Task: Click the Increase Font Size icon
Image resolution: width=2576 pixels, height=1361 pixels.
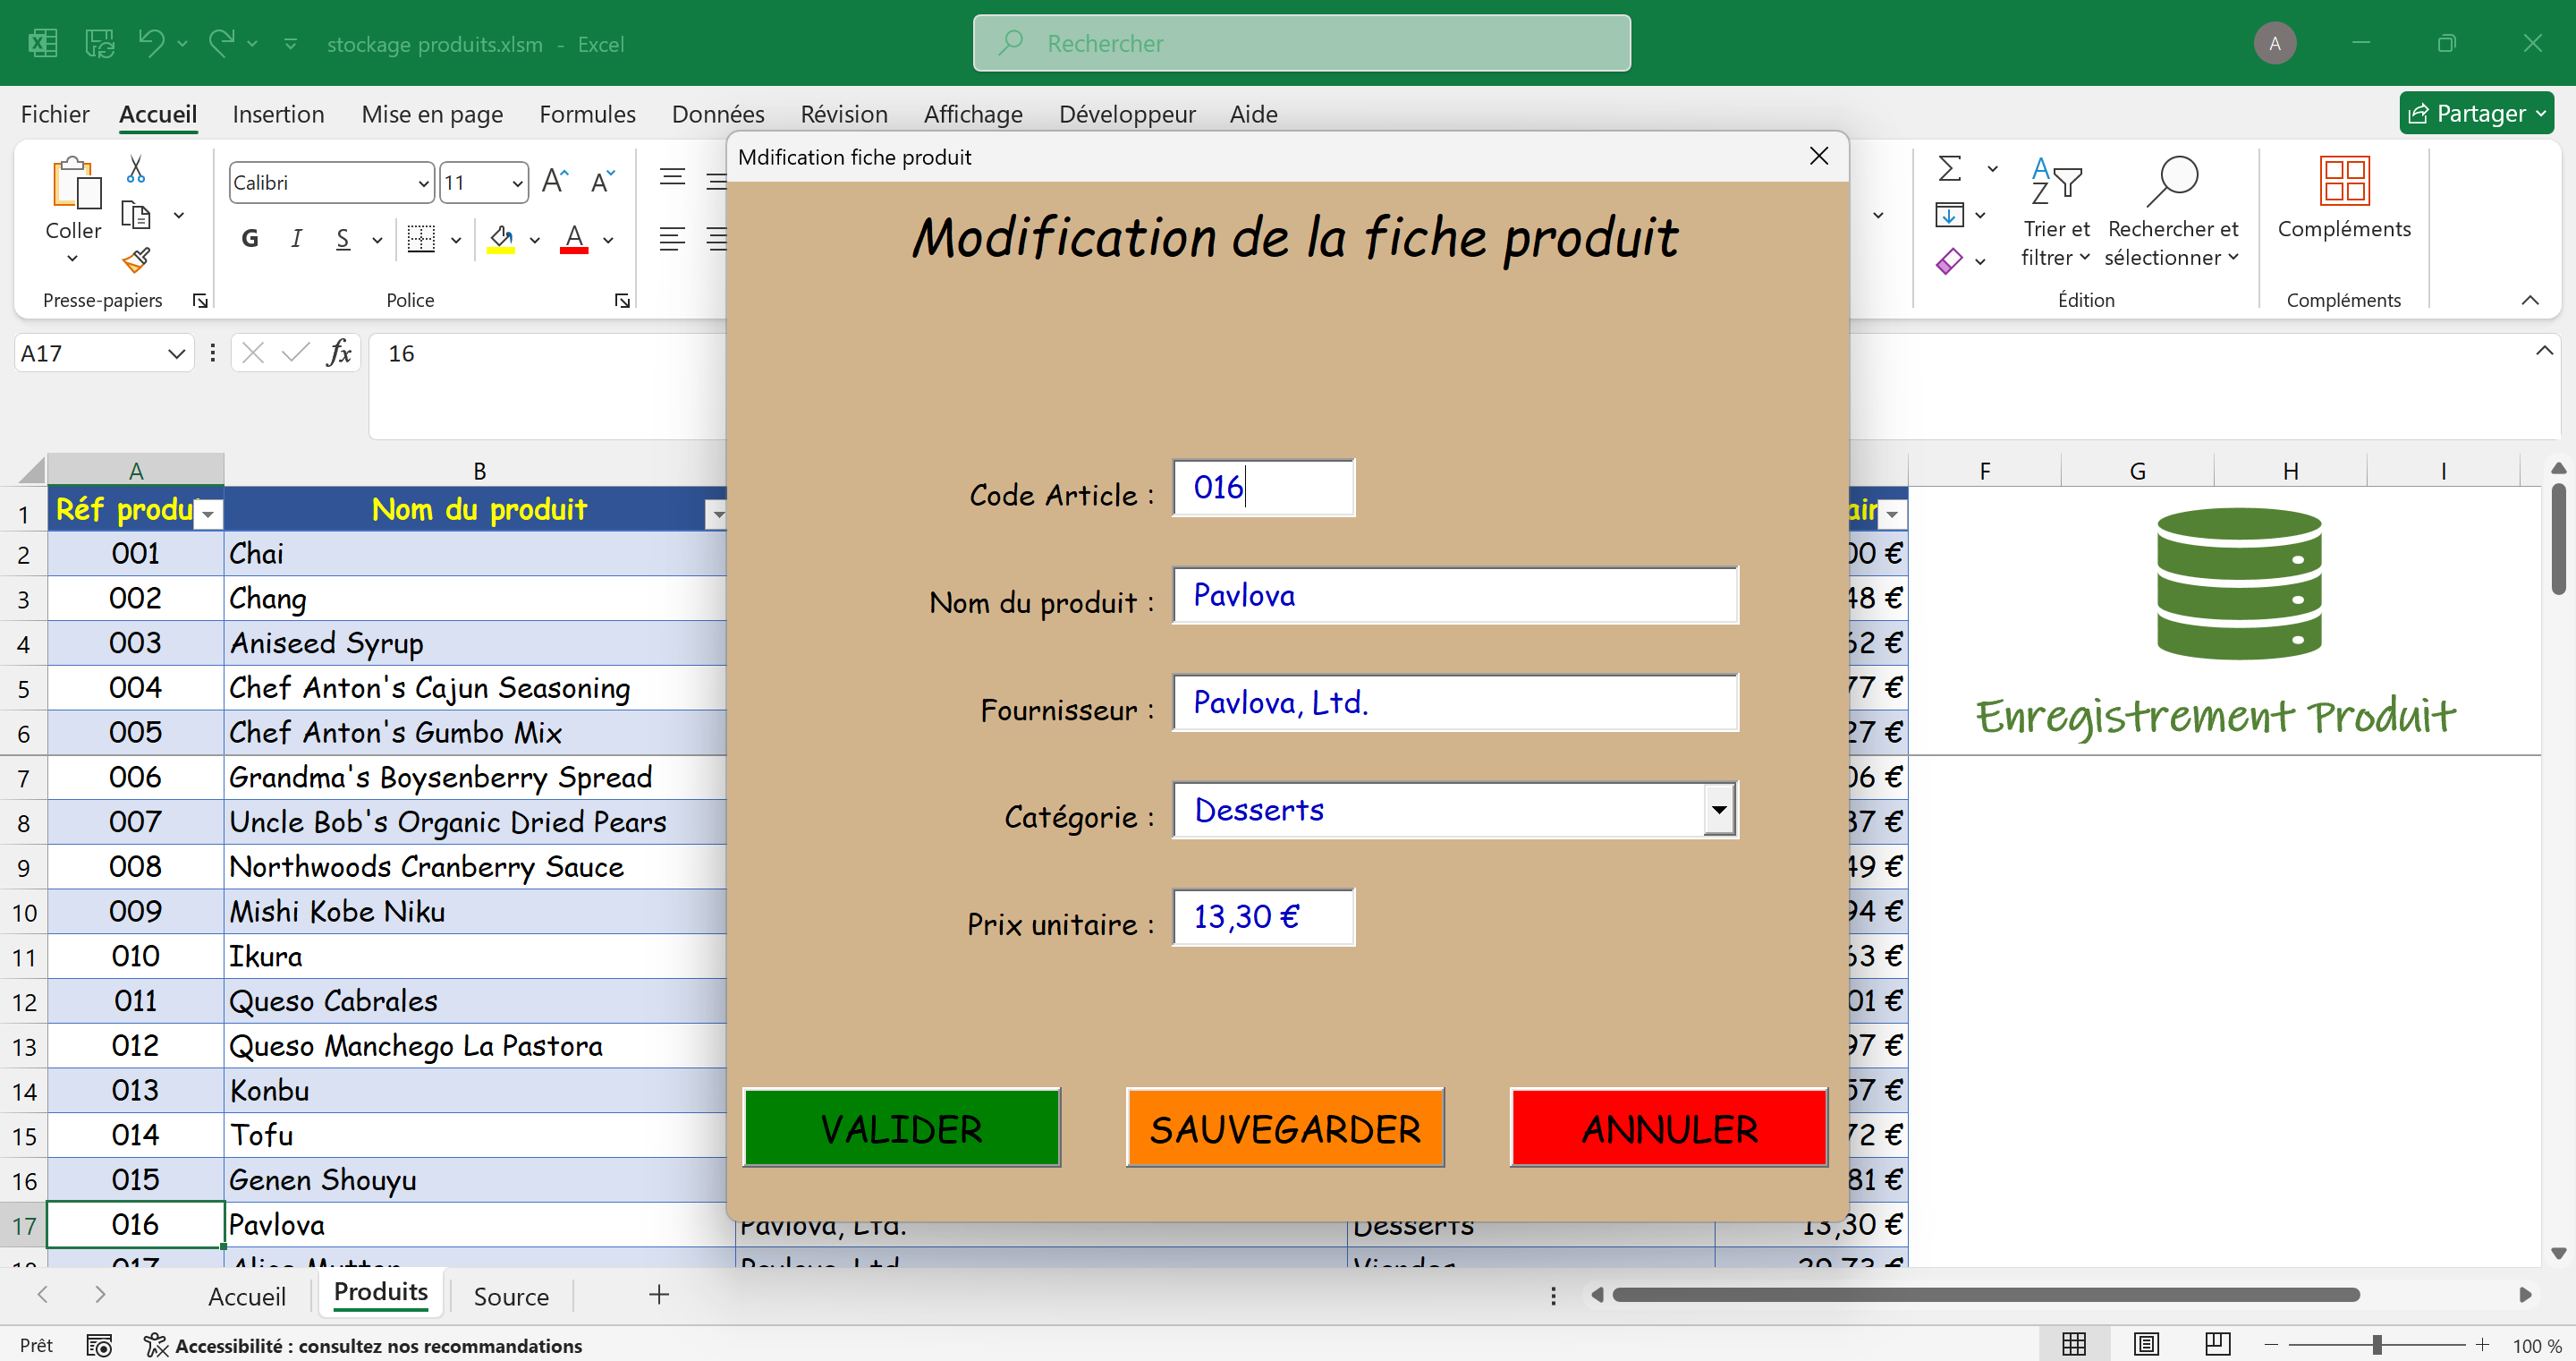Action: coord(555,183)
